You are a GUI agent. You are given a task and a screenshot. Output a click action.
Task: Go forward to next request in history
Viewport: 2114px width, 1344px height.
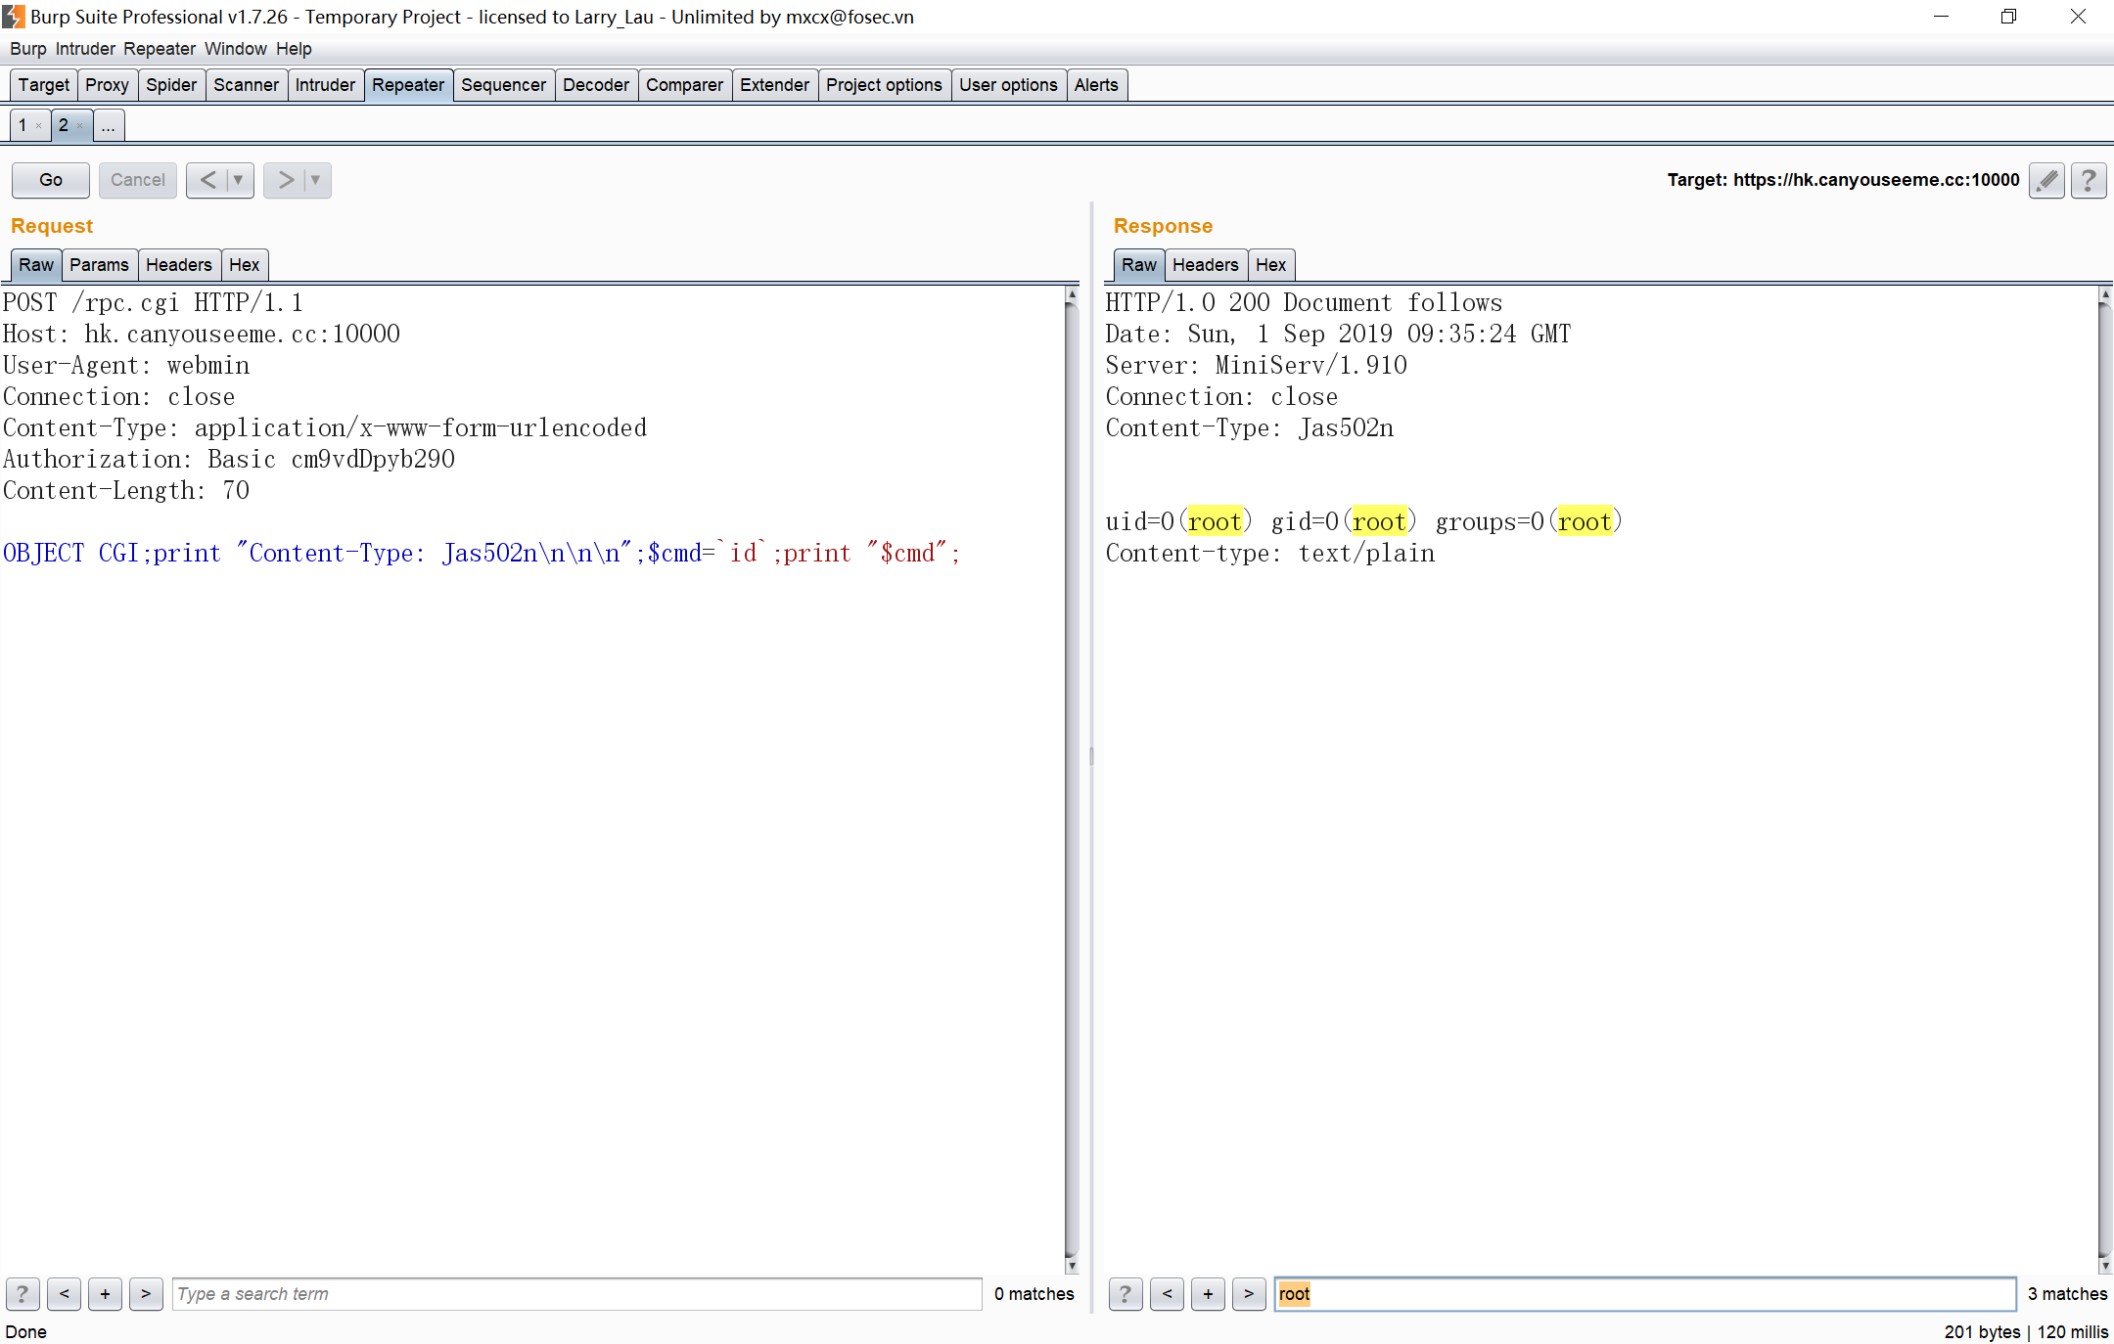pyautogui.click(x=285, y=180)
